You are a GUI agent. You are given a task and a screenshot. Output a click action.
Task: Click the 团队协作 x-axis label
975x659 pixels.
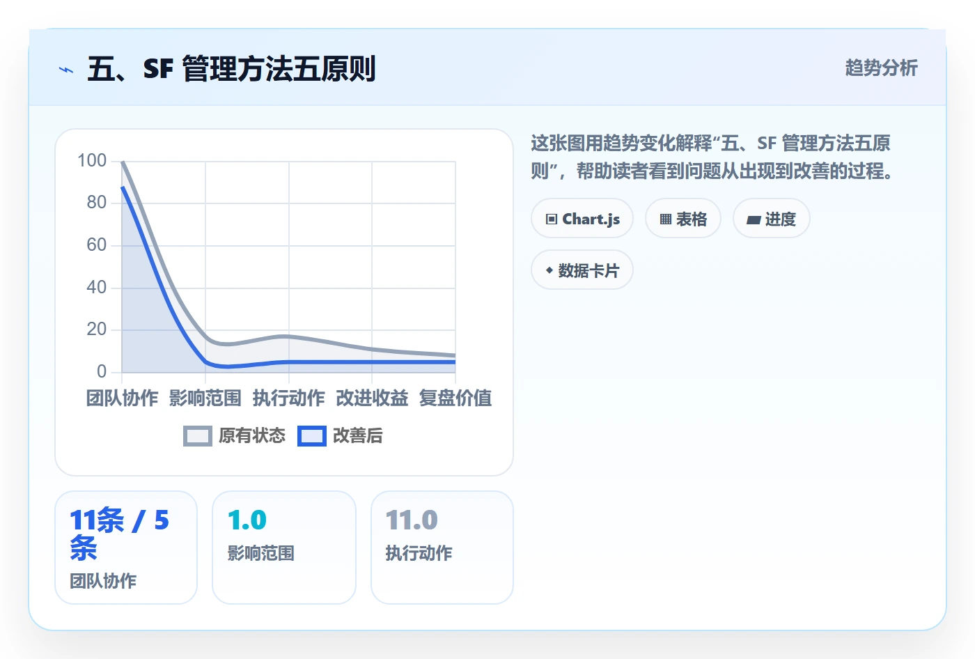pyautogui.click(x=123, y=398)
